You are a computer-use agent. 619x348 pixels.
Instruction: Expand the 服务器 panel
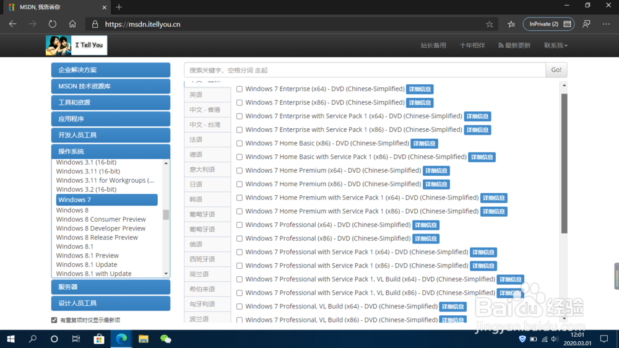[x=111, y=287]
